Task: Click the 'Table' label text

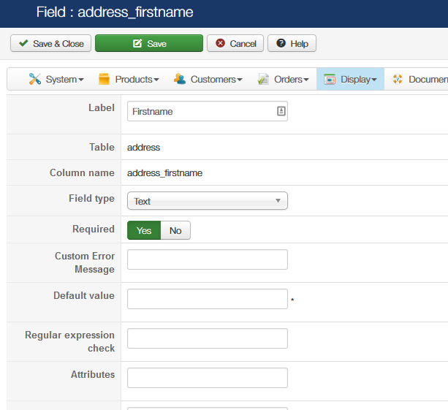Action: click(x=102, y=147)
